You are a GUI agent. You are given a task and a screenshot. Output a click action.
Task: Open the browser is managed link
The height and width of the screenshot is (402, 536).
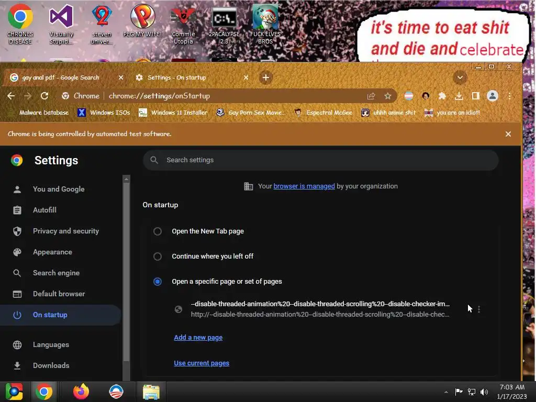[x=304, y=186]
